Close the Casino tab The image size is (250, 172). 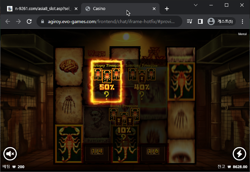pos(154,9)
